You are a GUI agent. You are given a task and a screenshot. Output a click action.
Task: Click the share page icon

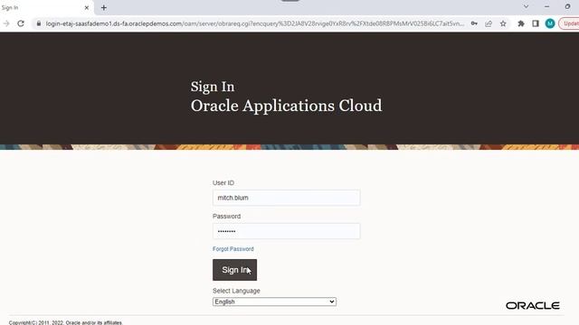(x=489, y=23)
